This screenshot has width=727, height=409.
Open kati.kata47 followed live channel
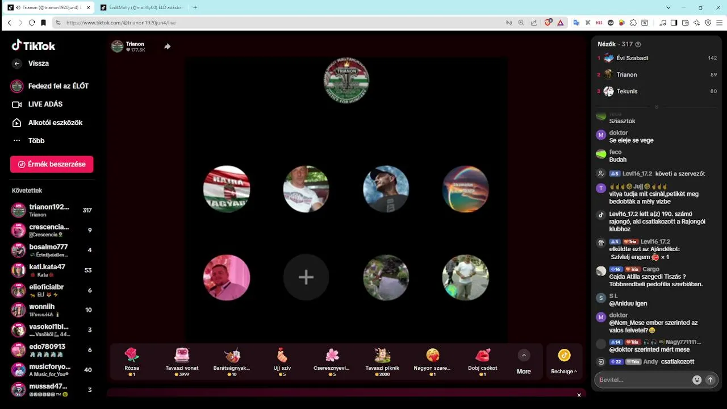(x=52, y=270)
